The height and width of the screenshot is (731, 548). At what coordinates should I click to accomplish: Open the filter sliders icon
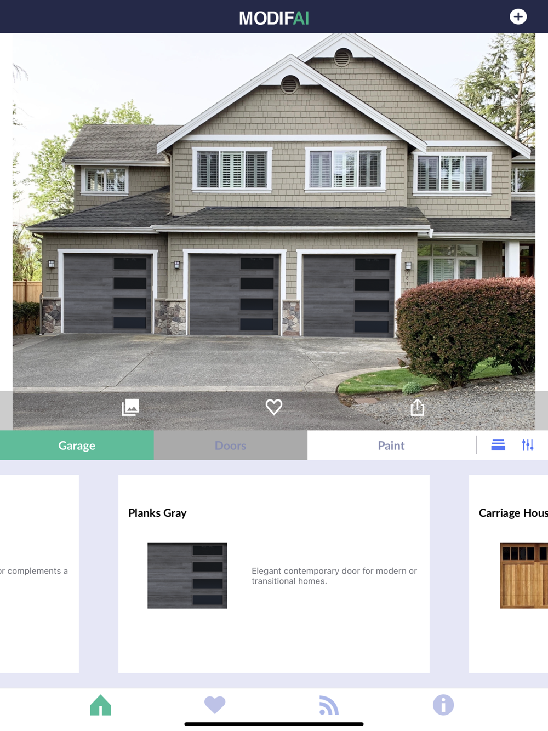click(x=528, y=445)
